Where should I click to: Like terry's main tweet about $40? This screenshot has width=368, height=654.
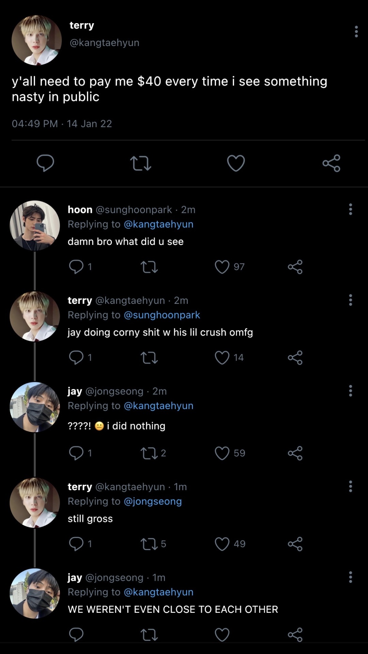(236, 163)
